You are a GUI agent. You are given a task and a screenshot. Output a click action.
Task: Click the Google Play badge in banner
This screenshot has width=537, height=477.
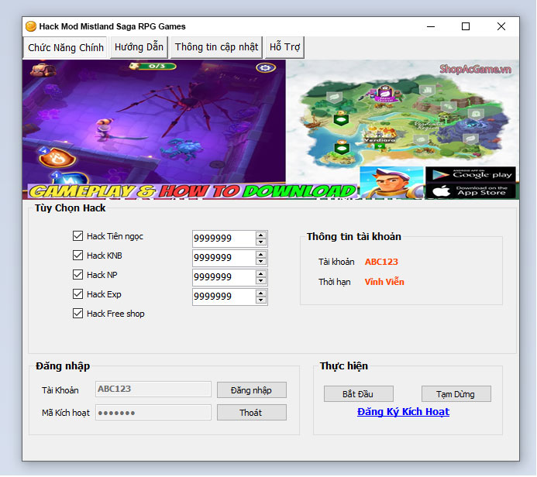tap(470, 175)
